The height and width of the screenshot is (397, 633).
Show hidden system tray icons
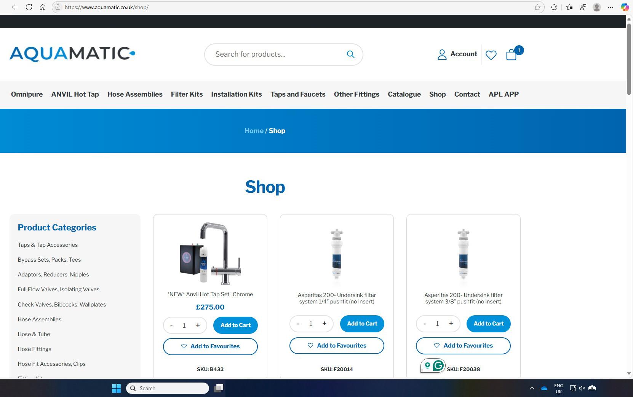click(532, 388)
